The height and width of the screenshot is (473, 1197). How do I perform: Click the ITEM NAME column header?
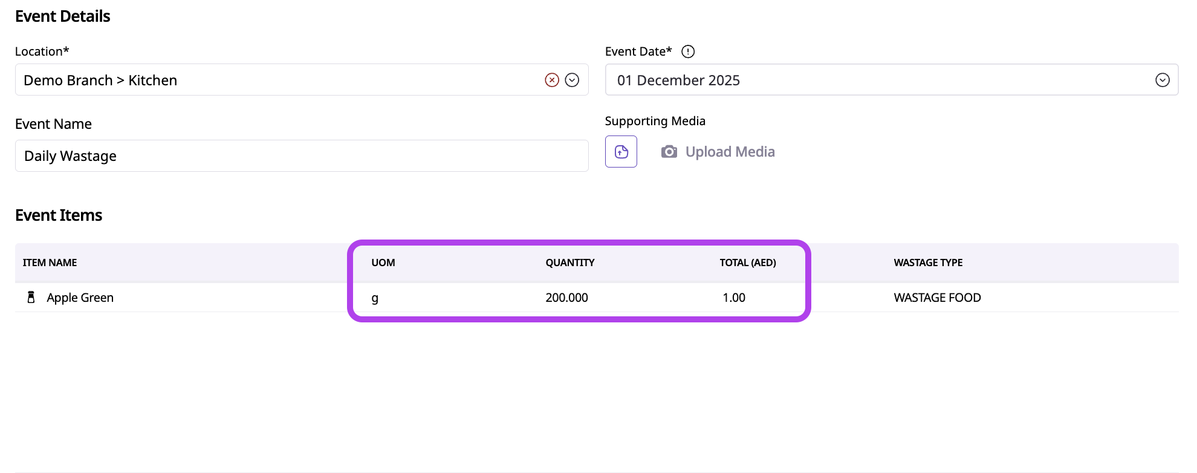(x=50, y=263)
